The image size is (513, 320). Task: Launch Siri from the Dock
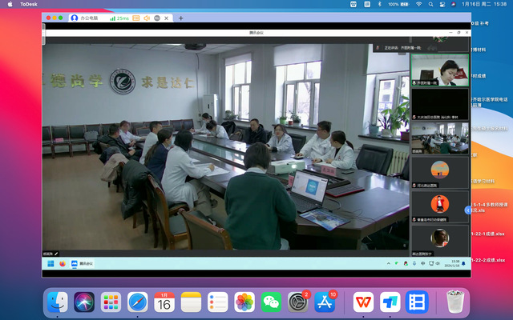point(84,302)
